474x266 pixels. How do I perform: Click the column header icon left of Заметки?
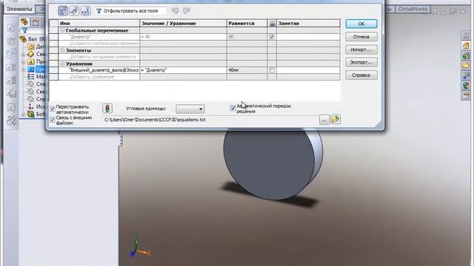[x=272, y=23]
